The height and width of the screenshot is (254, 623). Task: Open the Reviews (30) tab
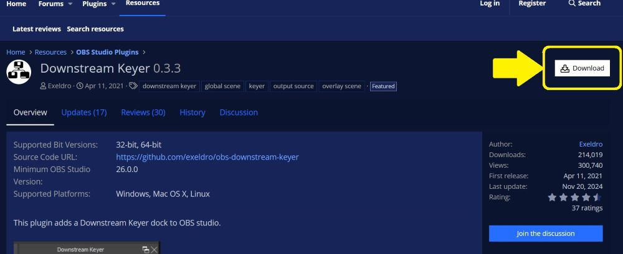point(143,112)
